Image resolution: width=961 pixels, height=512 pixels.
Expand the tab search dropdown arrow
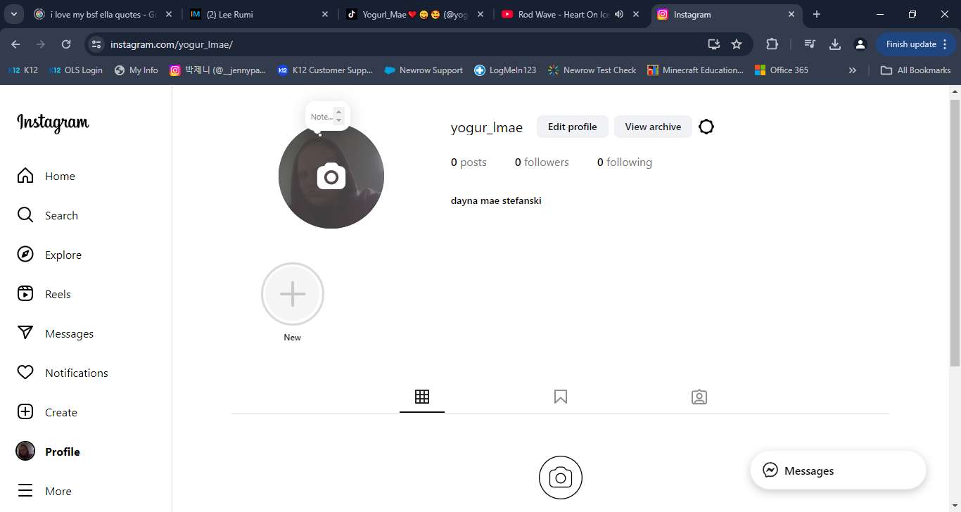tap(13, 14)
